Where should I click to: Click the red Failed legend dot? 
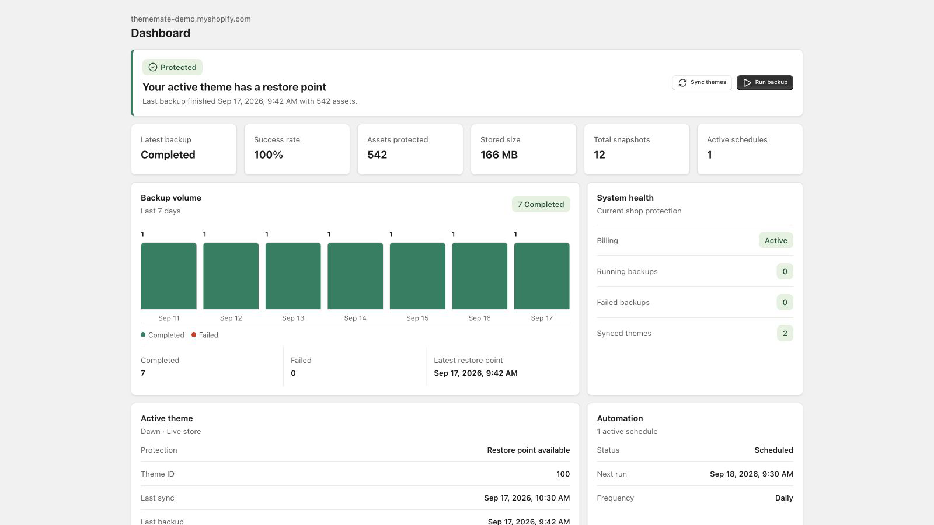pos(194,335)
